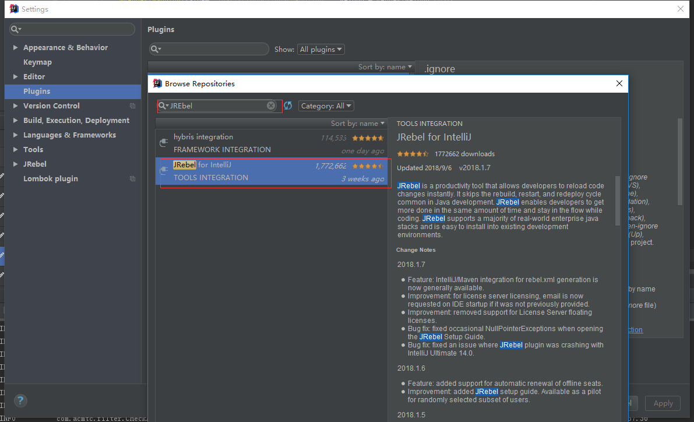
Task: Open the Sort by: name dropdown in repositories
Action: (358, 123)
